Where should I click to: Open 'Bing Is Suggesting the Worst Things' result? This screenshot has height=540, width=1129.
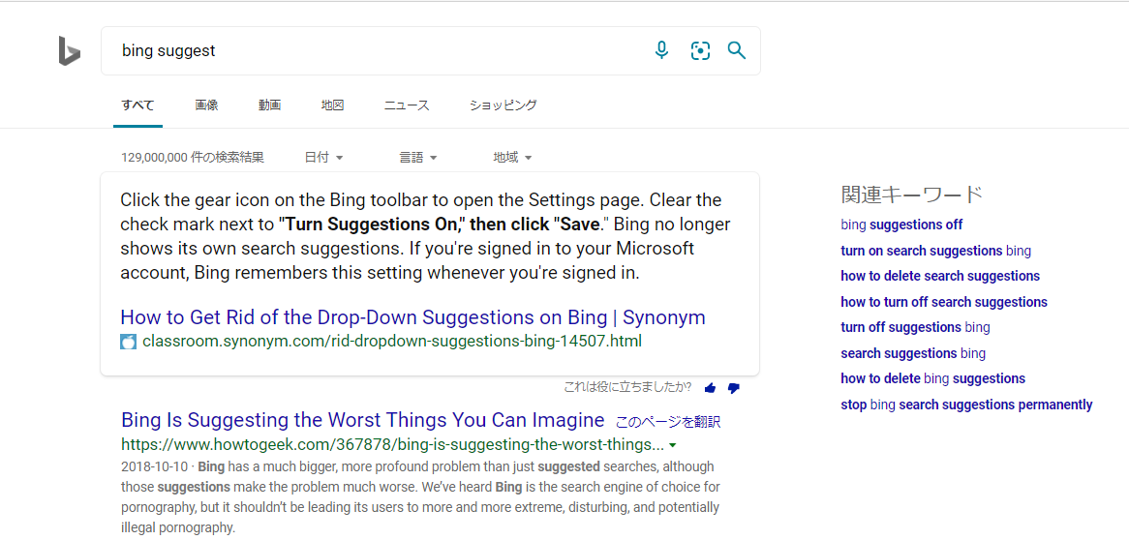(x=362, y=420)
